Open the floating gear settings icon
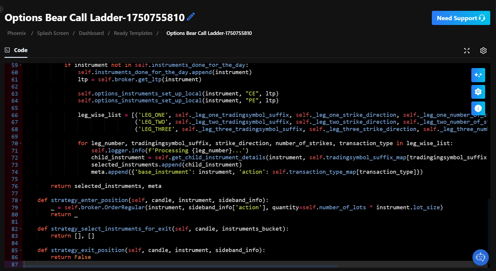 (x=478, y=92)
